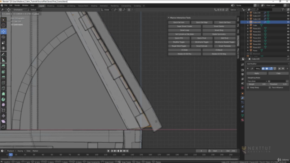The height and width of the screenshot is (163, 290).
Task: Select the Select Box tool
Action: (x=3, y=20)
